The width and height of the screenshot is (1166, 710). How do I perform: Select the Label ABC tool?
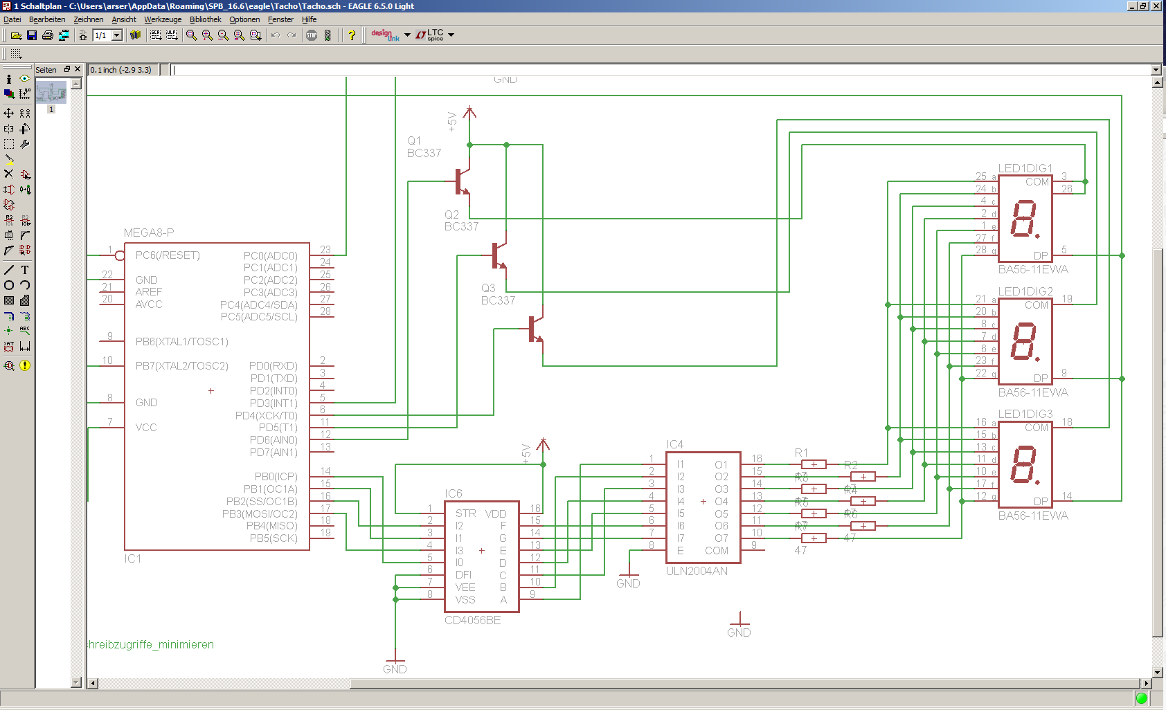[25, 331]
